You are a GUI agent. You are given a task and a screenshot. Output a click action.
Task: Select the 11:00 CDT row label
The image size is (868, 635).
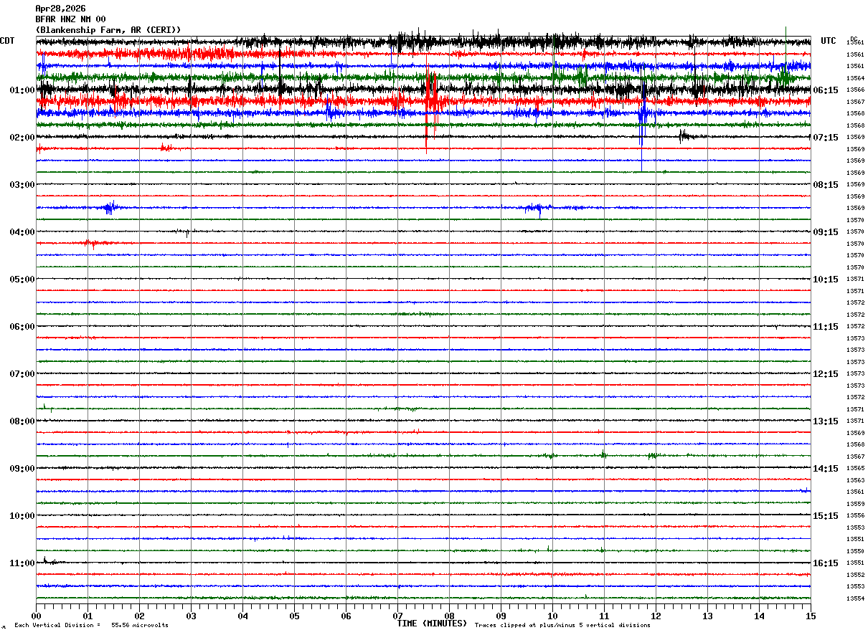pos(22,563)
